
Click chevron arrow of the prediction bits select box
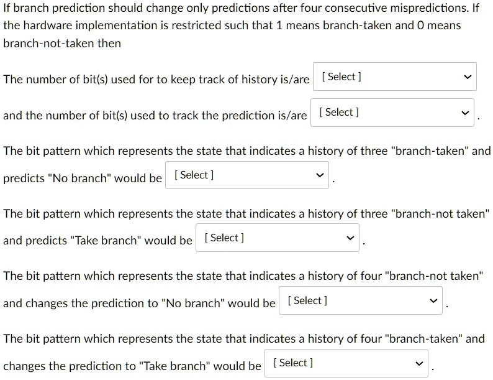tap(465, 113)
